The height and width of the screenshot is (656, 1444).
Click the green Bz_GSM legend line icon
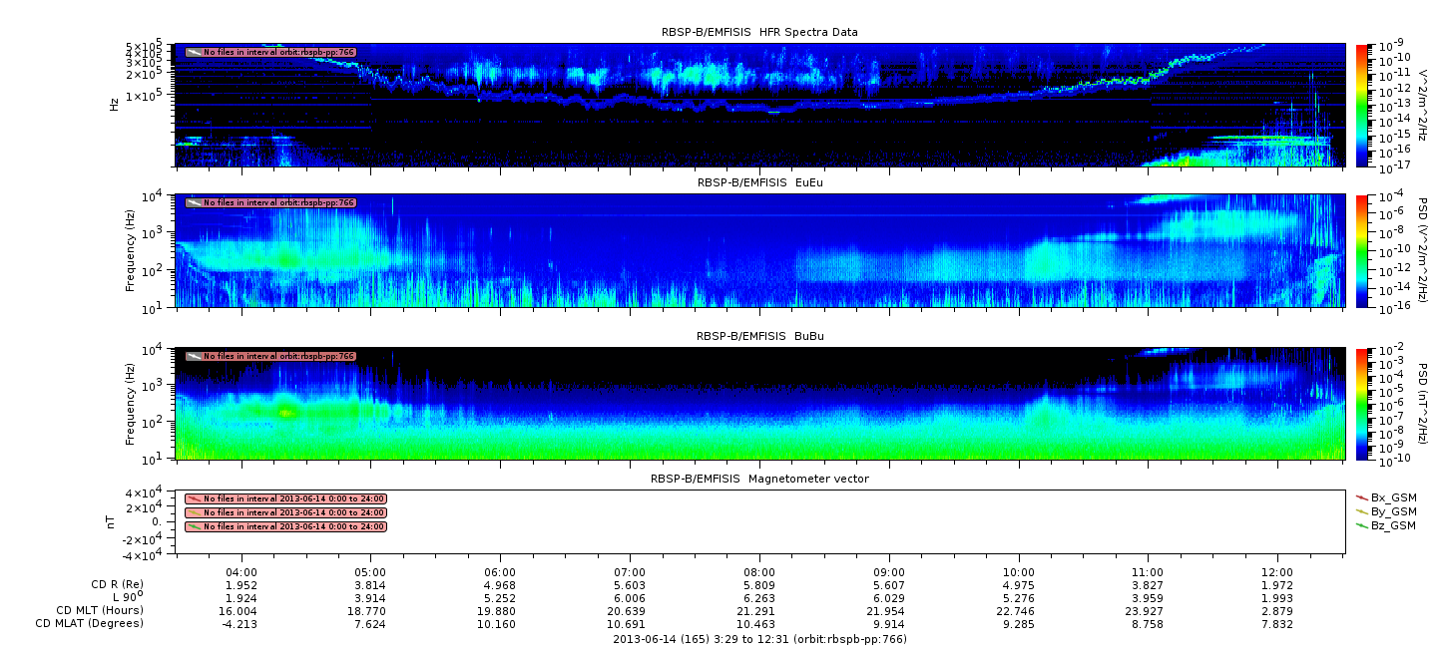pyautogui.click(x=1361, y=524)
